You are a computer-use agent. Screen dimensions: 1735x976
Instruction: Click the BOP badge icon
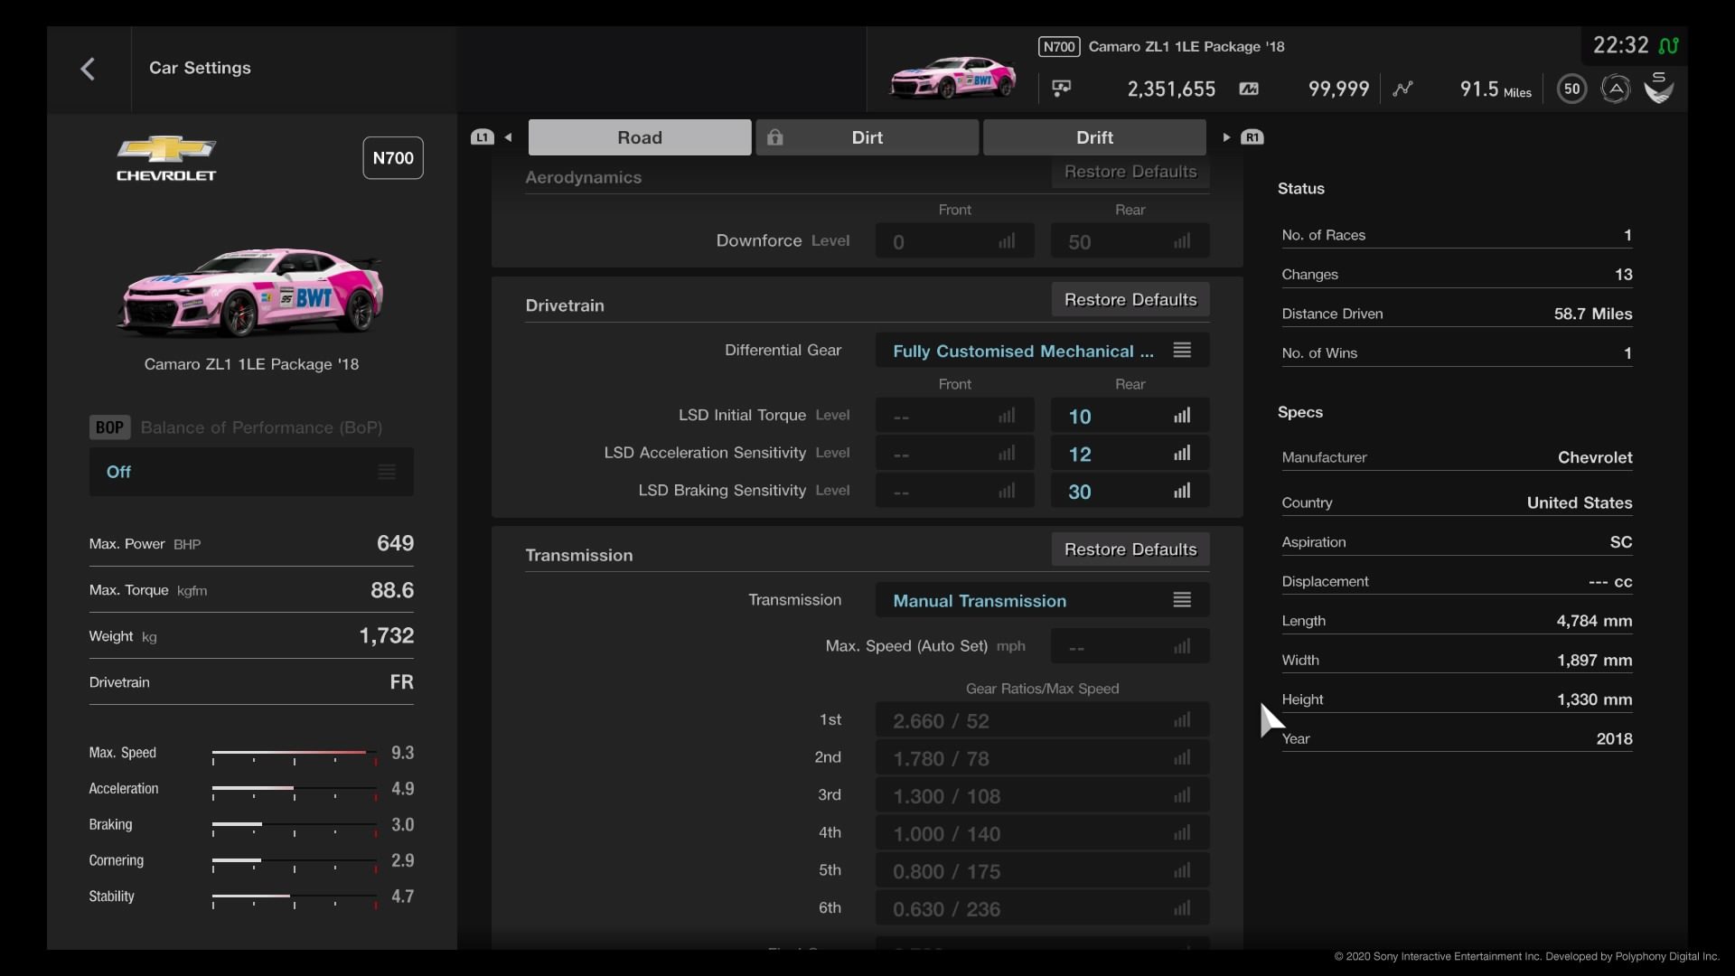[109, 427]
